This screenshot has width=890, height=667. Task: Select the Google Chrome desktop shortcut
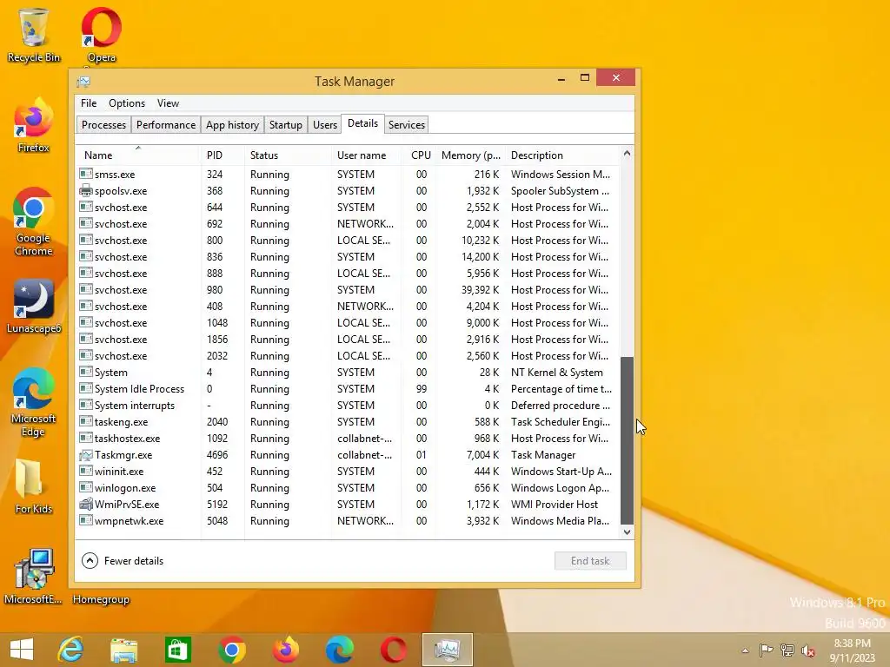(x=34, y=221)
